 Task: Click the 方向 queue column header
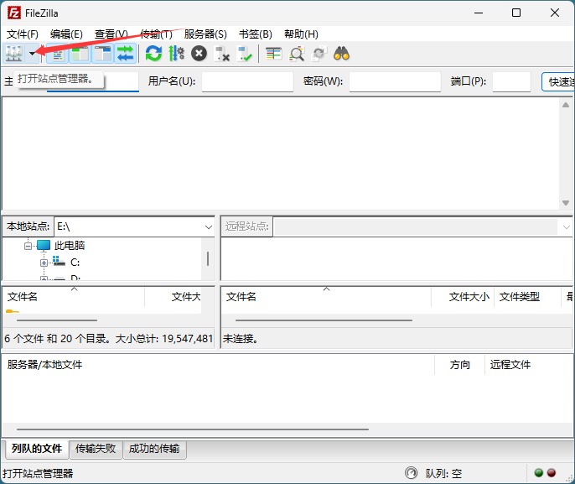pos(459,364)
